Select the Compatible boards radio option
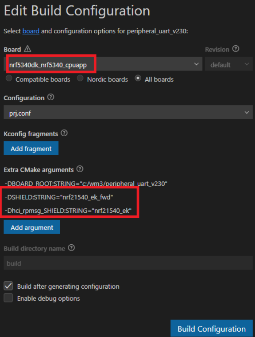Viewport: 255px width, 337px height. tap(9, 78)
